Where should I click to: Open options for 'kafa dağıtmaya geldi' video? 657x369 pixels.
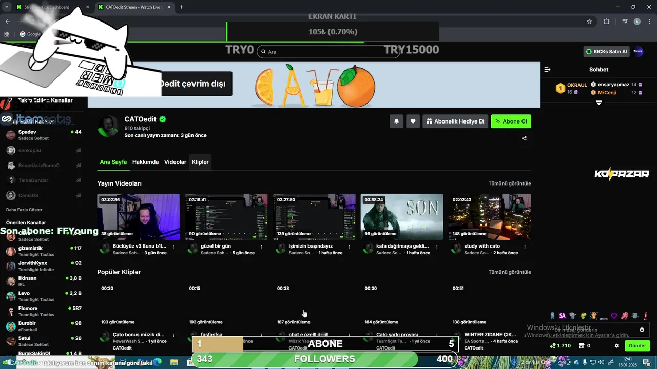click(x=436, y=247)
